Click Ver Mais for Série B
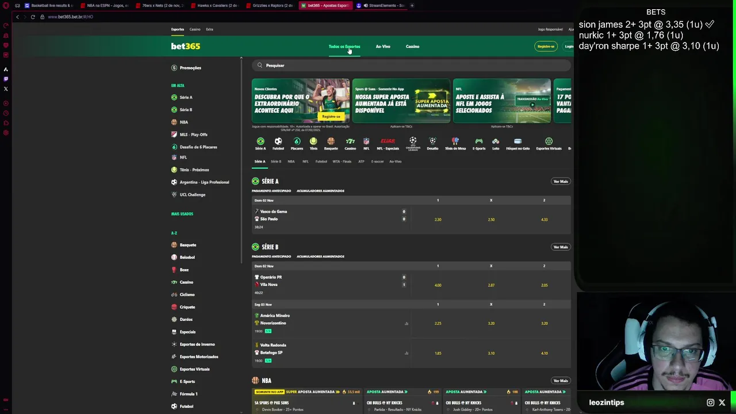Viewport: 736px width, 414px height. (x=561, y=247)
